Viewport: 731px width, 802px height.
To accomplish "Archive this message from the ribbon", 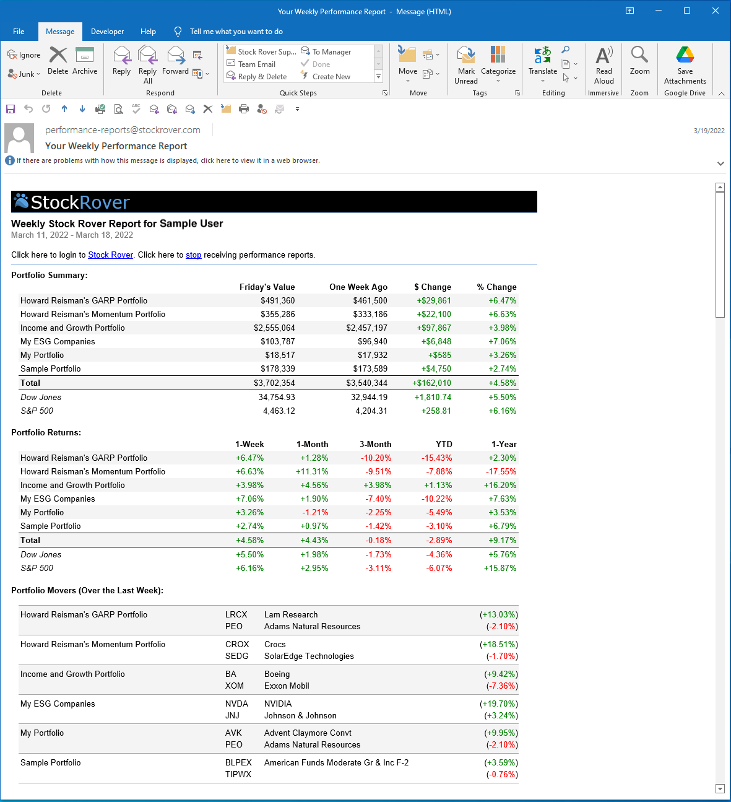I will click(85, 61).
